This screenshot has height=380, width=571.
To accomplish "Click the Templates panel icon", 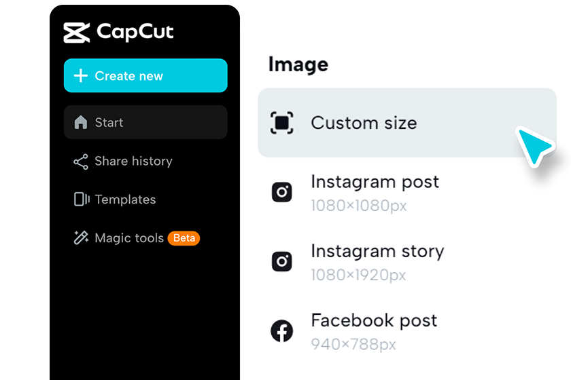I will pos(81,199).
